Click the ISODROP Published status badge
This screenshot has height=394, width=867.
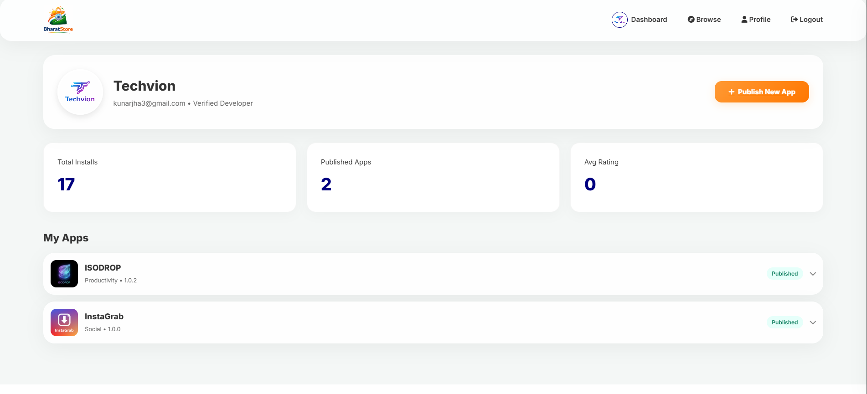tap(784, 274)
